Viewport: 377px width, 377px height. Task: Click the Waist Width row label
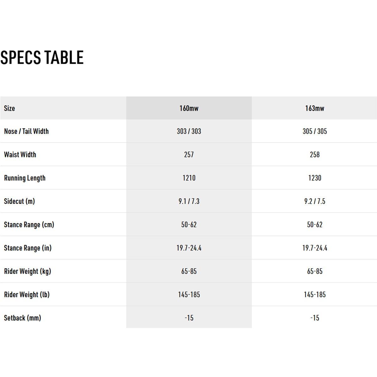20,155
